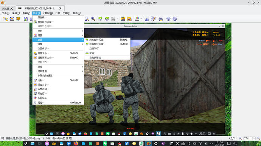Select 红眼校正 menu entry
Image resolution: width=261 pixels, height=146 pixels.
click(x=58, y=98)
